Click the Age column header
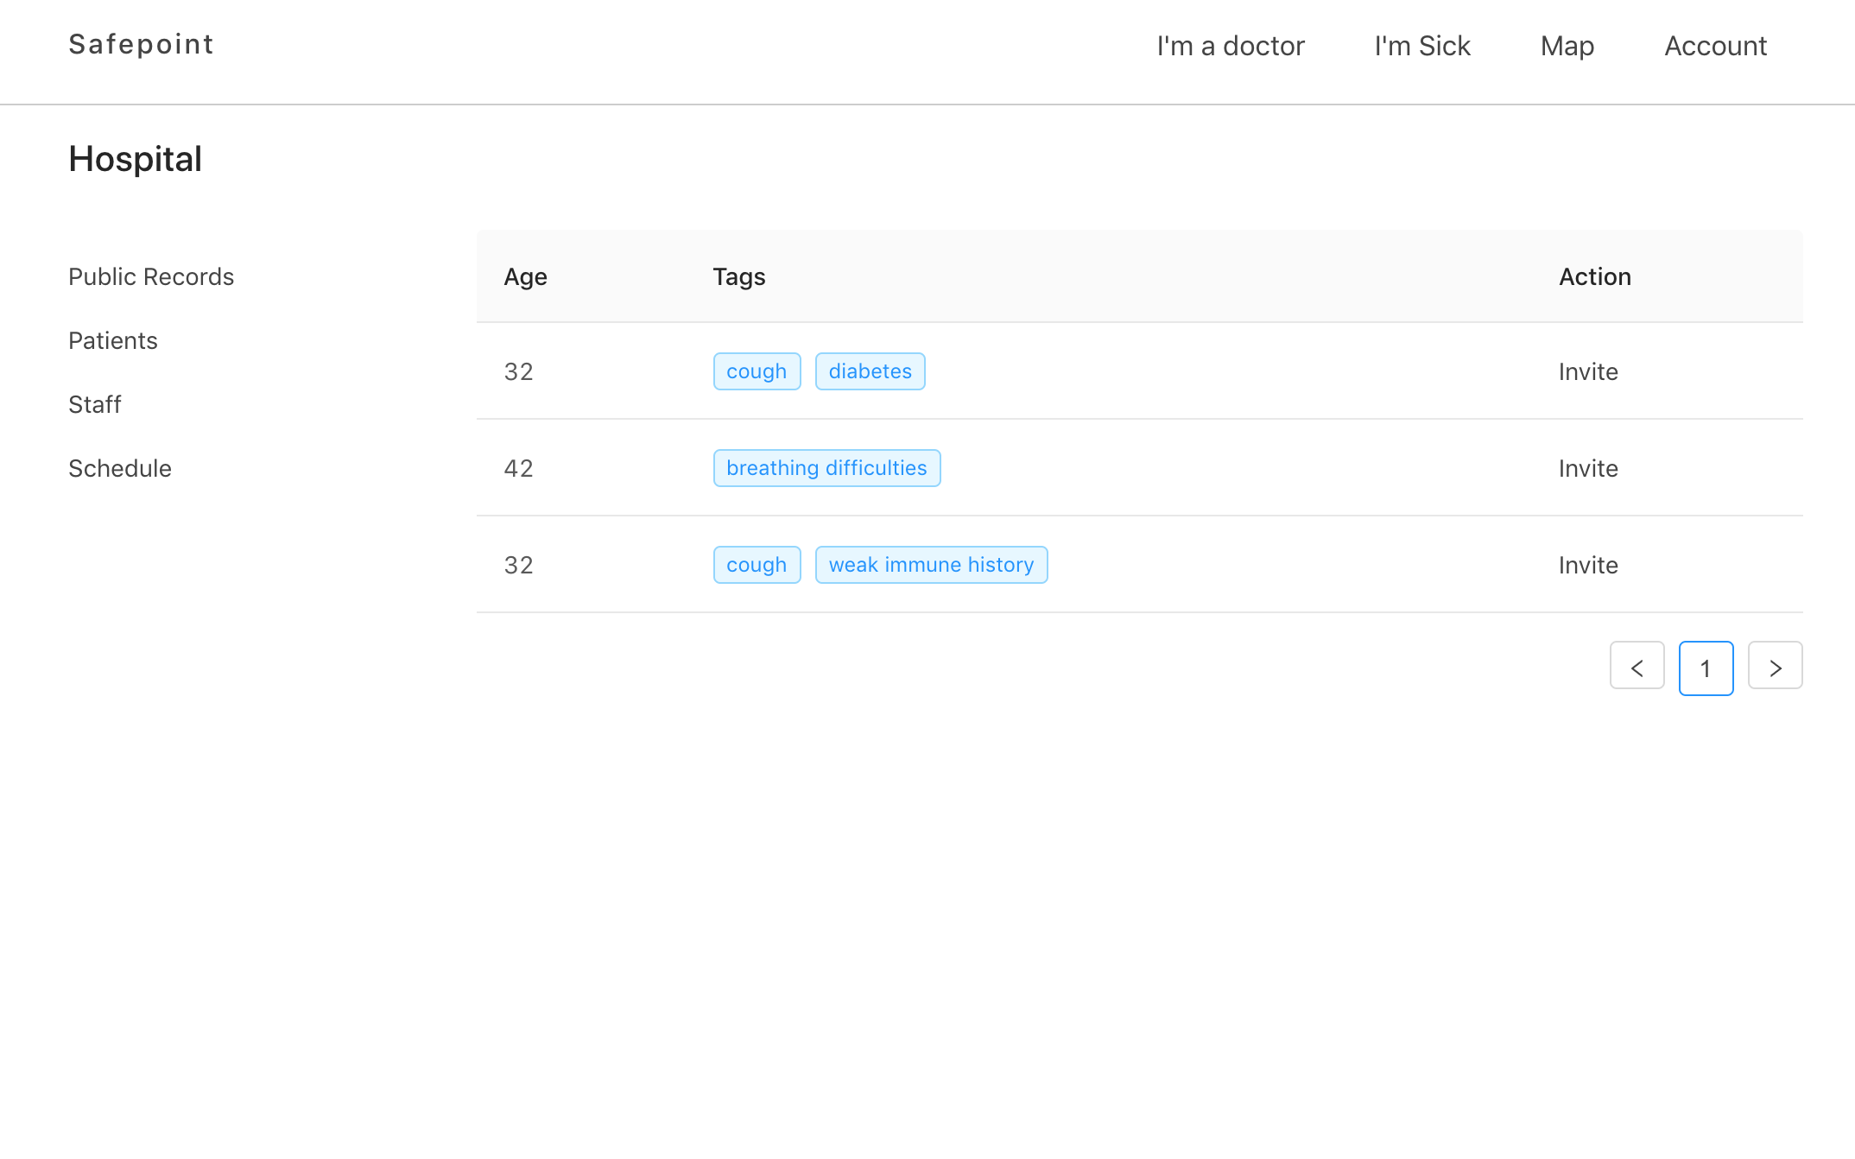Viewport: 1855px width, 1159px height. click(x=525, y=276)
